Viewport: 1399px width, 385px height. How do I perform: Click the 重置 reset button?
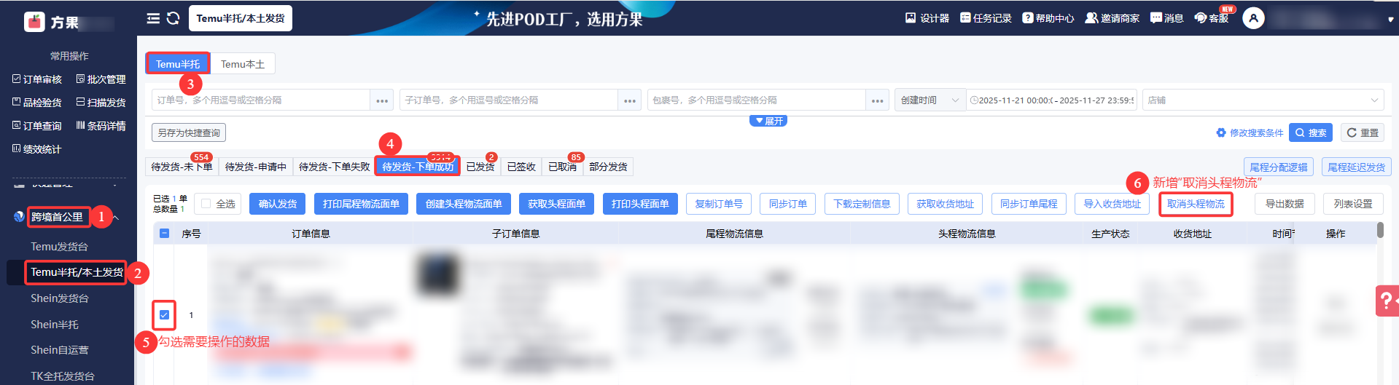point(1363,132)
